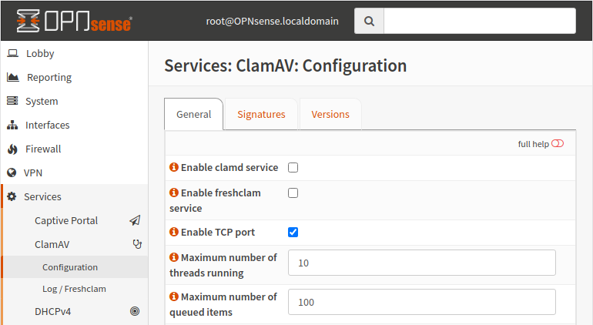The image size is (593, 325).
Task: Click the search magnifier icon
Action: click(x=369, y=22)
